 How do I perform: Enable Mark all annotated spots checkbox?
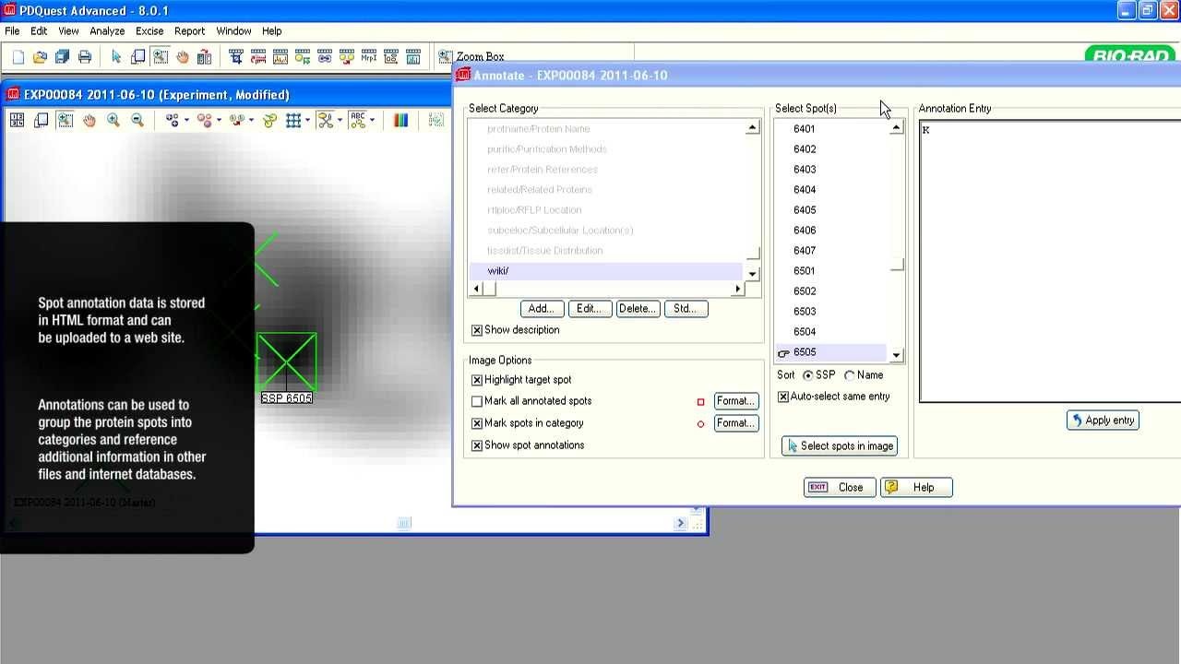(477, 401)
